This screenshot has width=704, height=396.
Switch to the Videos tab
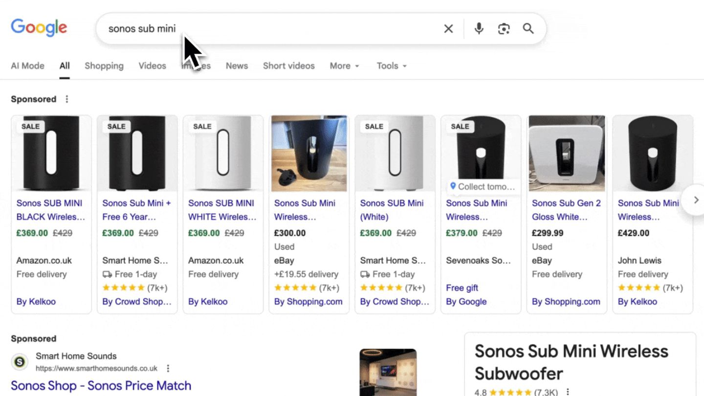tap(152, 66)
